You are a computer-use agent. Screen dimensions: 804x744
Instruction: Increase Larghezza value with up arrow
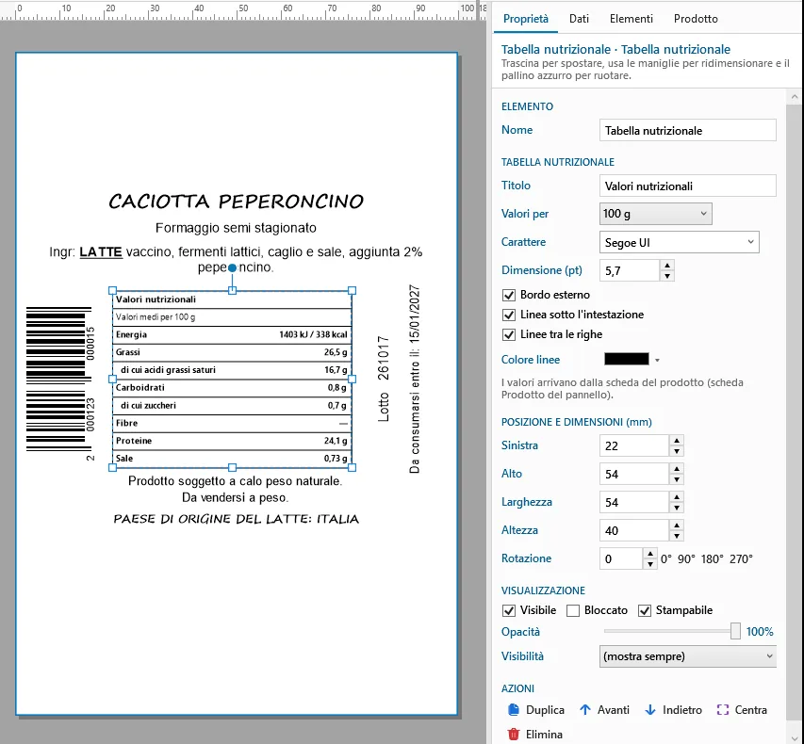pyautogui.click(x=677, y=496)
